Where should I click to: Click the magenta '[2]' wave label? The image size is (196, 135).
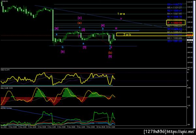(x=83, y=30)
